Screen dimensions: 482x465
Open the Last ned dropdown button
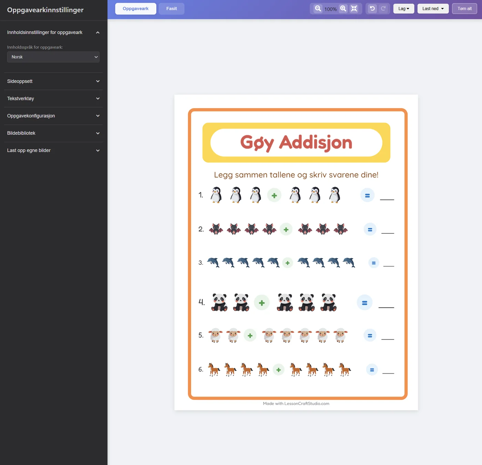pos(433,9)
